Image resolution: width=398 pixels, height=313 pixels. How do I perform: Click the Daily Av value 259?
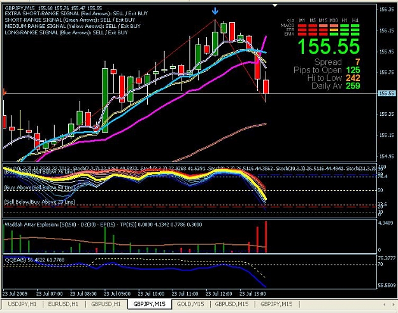(x=353, y=86)
